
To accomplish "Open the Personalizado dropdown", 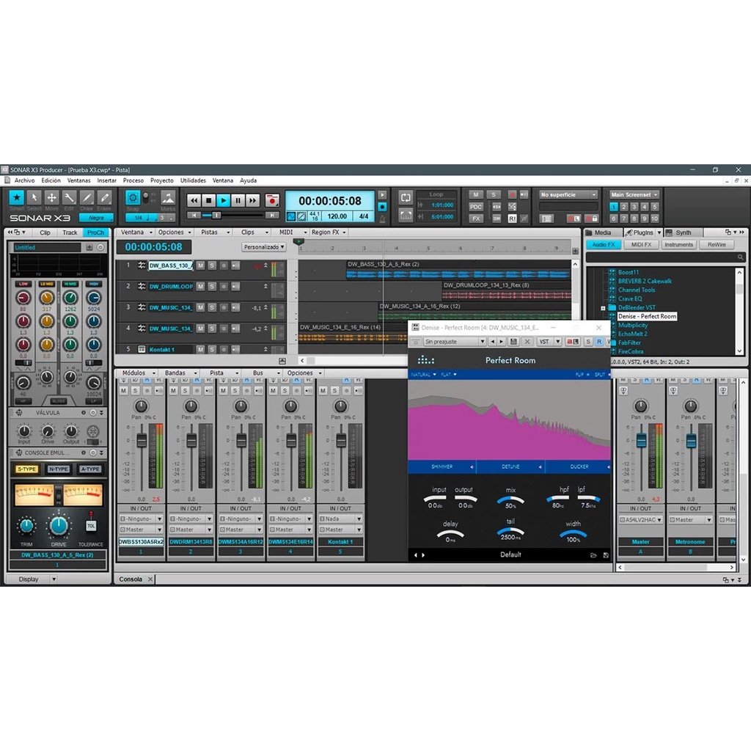I will point(264,247).
